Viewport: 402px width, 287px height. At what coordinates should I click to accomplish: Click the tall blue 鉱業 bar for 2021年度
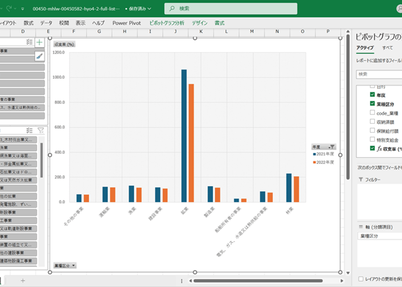click(x=184, y=136)
